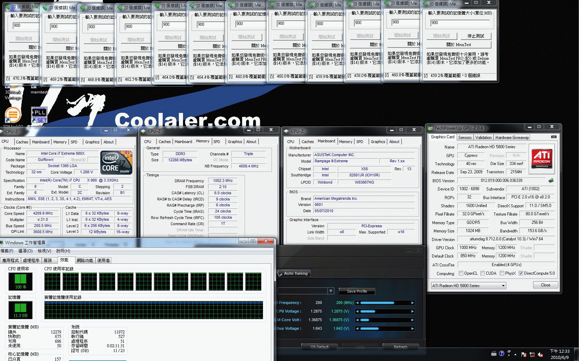This screenshot has height=361, width=579.
Task: Click the Intel Core i7 logo in CPU-Z
Action: pos(116,163)
